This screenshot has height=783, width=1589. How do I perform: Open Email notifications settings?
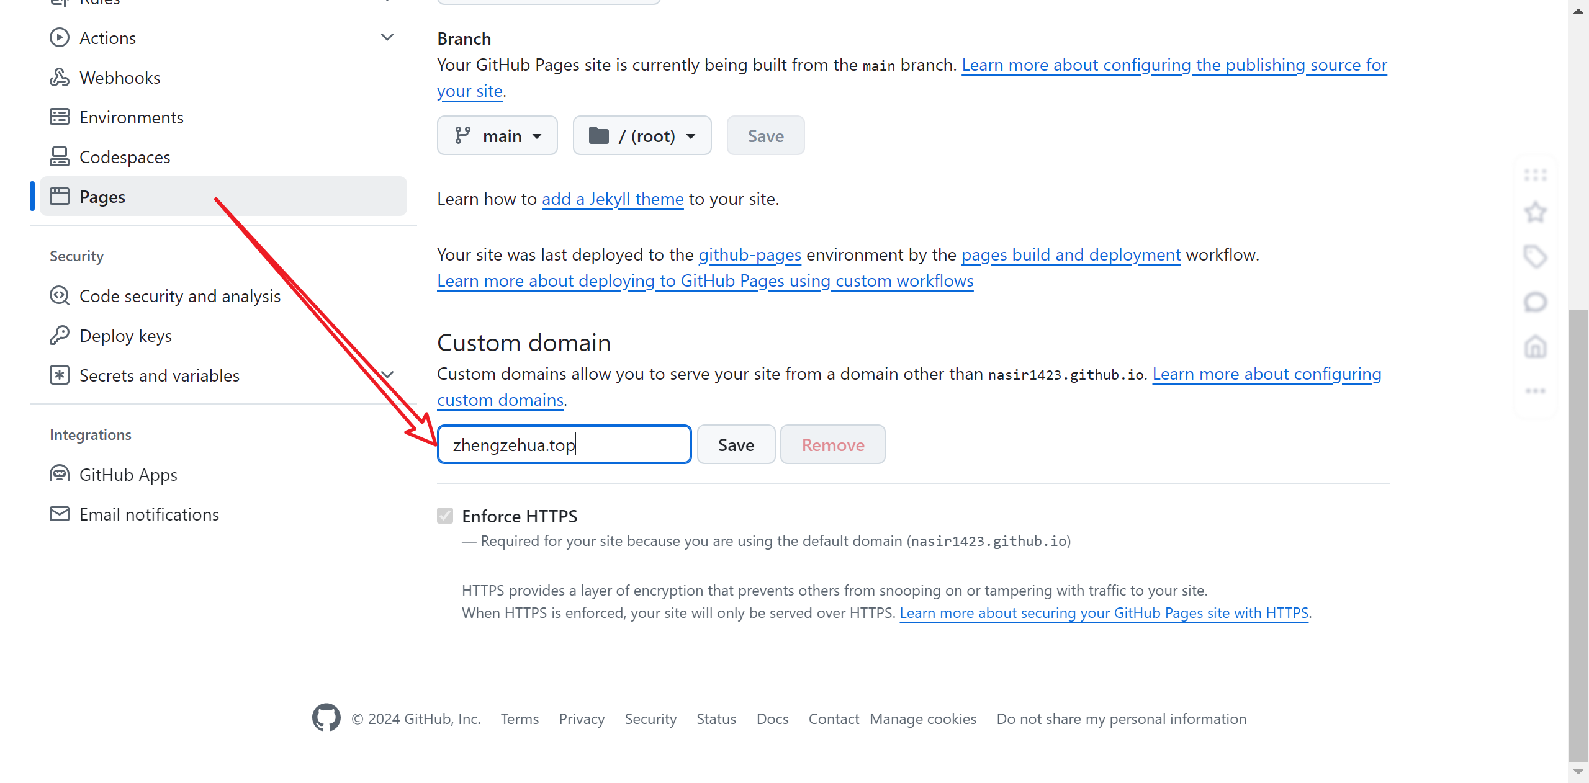pyautogui.click(x=223, y=514)
